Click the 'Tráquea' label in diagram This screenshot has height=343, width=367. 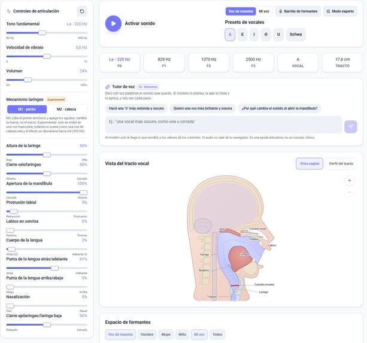(212, 297)
